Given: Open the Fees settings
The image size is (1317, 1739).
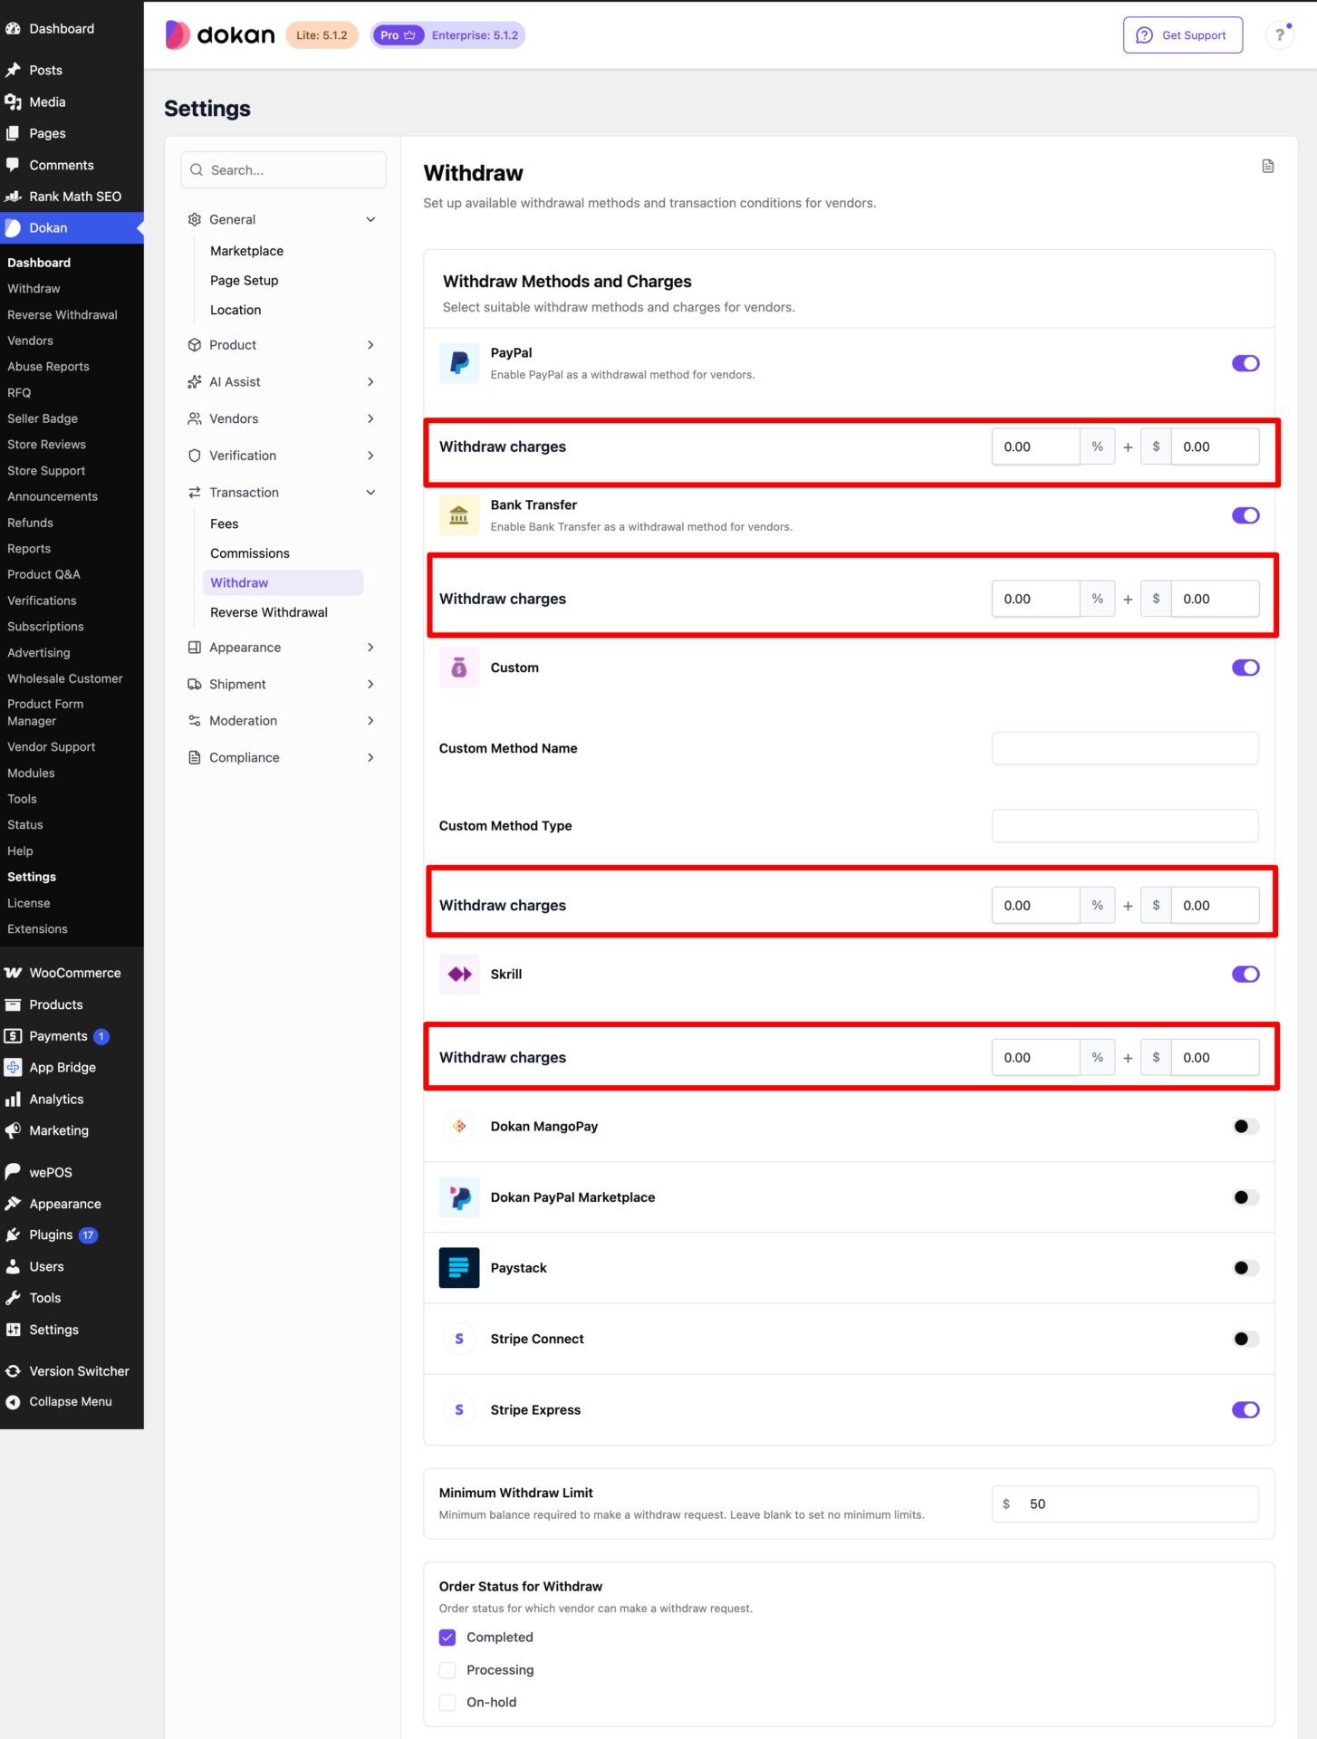Looking at the screenshot, I should pyautogui.click(x=225, y=524).
